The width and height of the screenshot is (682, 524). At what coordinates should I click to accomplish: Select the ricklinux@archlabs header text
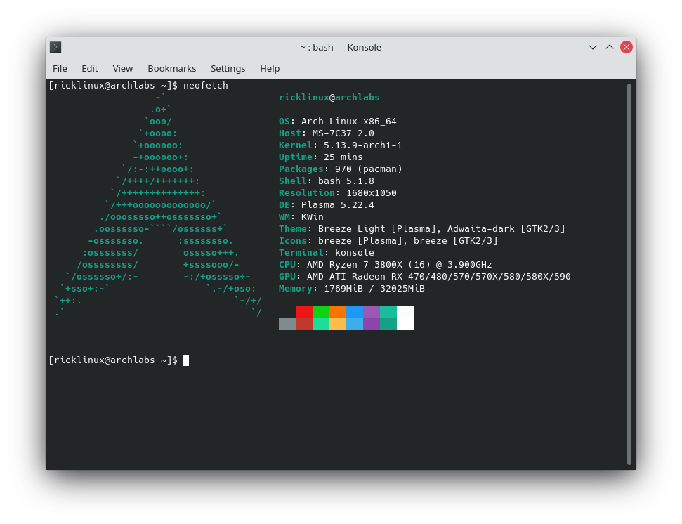329,97
